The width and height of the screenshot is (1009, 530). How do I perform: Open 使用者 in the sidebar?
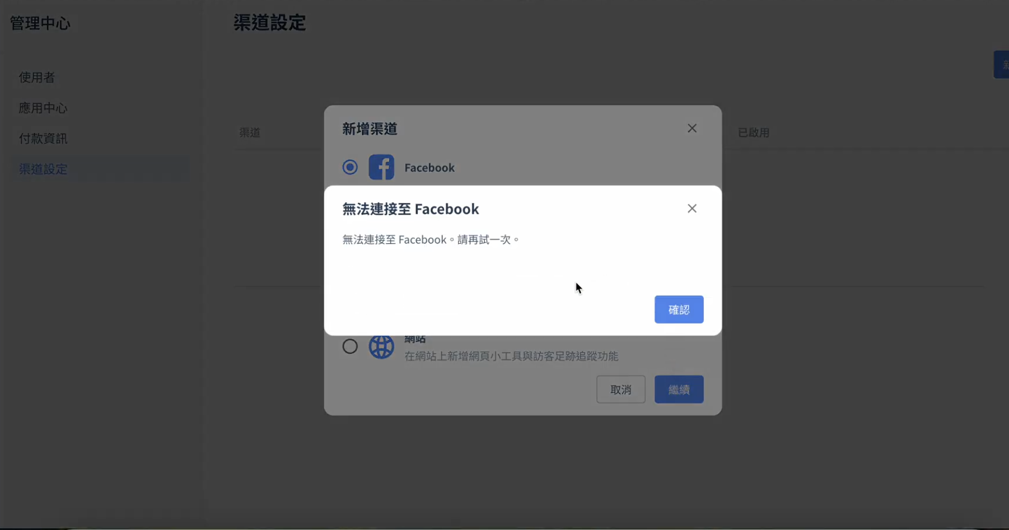(37, 77)
